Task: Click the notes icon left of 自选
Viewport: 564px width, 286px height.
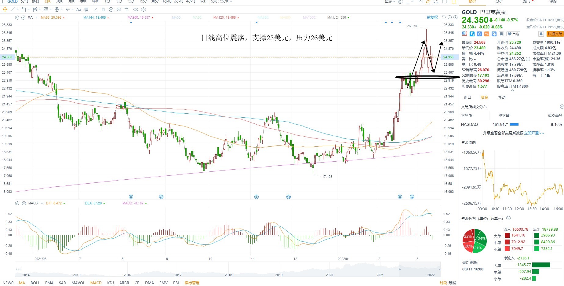Action: (501, 34)
